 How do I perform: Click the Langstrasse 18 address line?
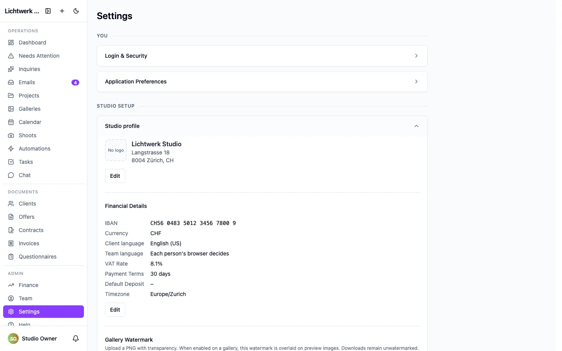150,152
